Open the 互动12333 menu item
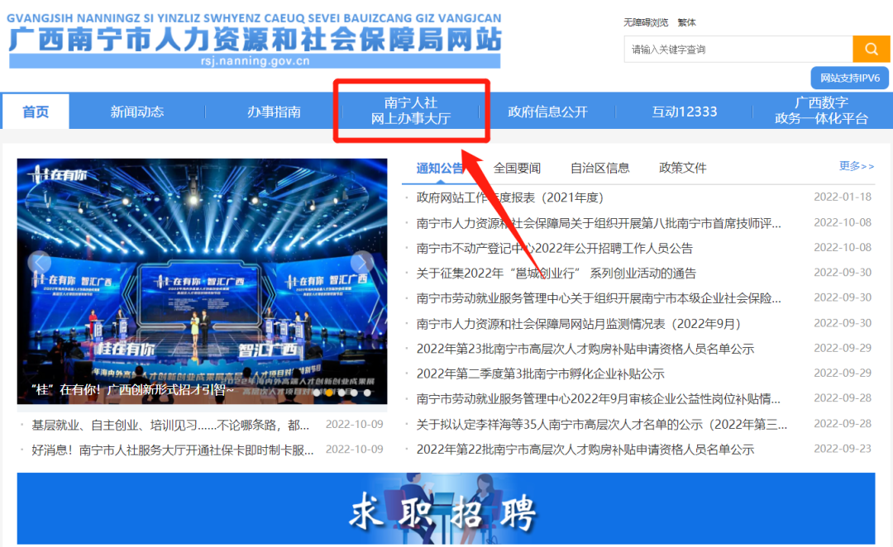 click(x=684, y=112)
